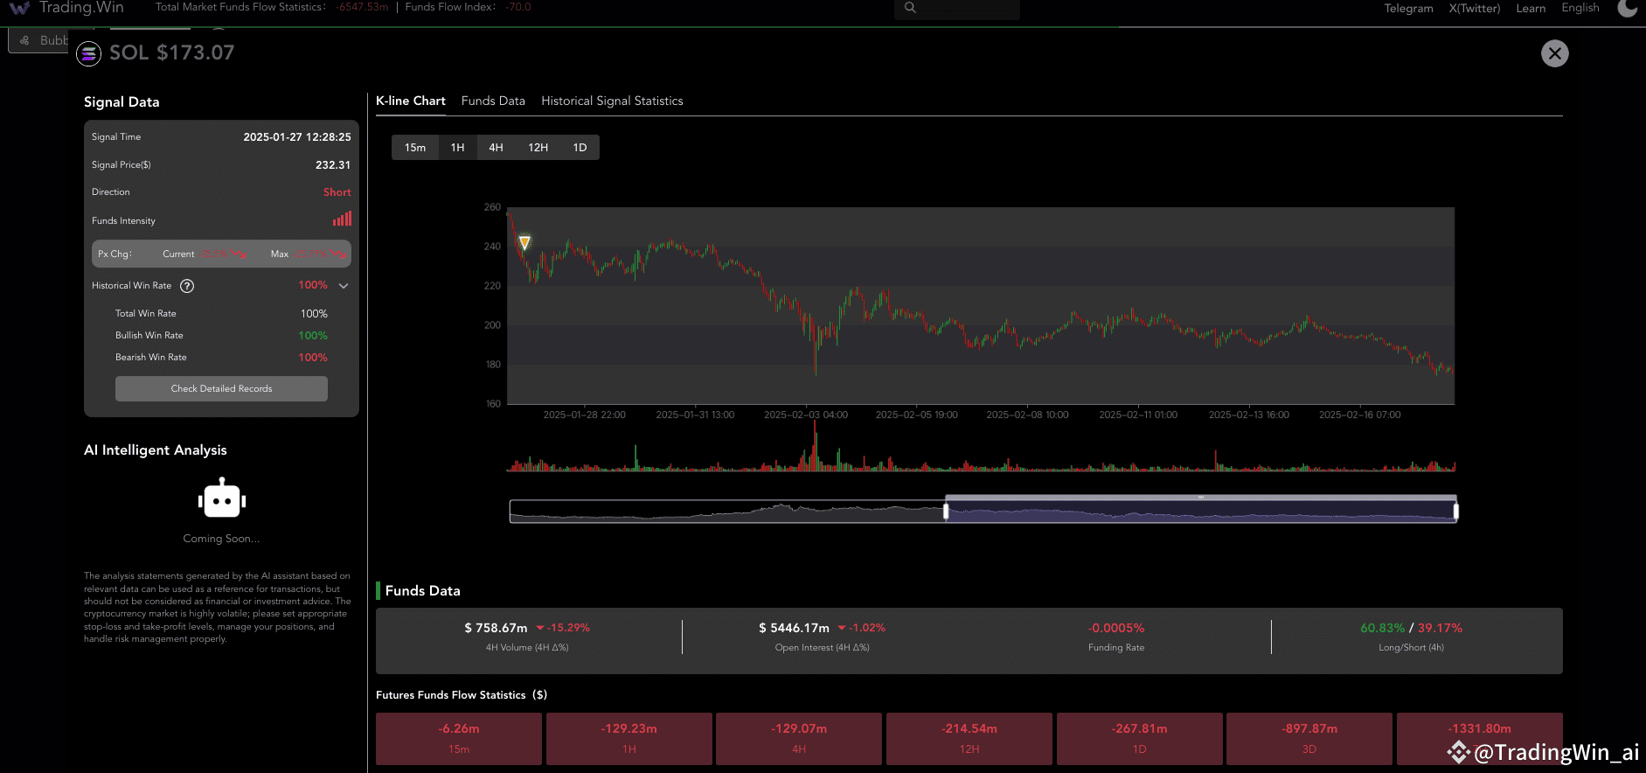The width and height of the screenshot is (1646, 773).
Task: Click the signal marker on the K-line chart
Action: click(x=524, y=242)
